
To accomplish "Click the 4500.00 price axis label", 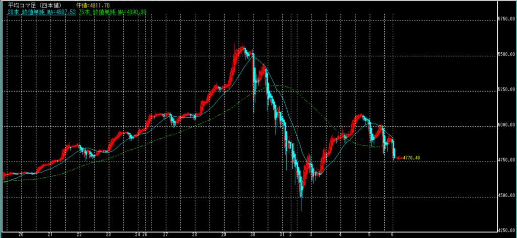I will pos(505,196).
